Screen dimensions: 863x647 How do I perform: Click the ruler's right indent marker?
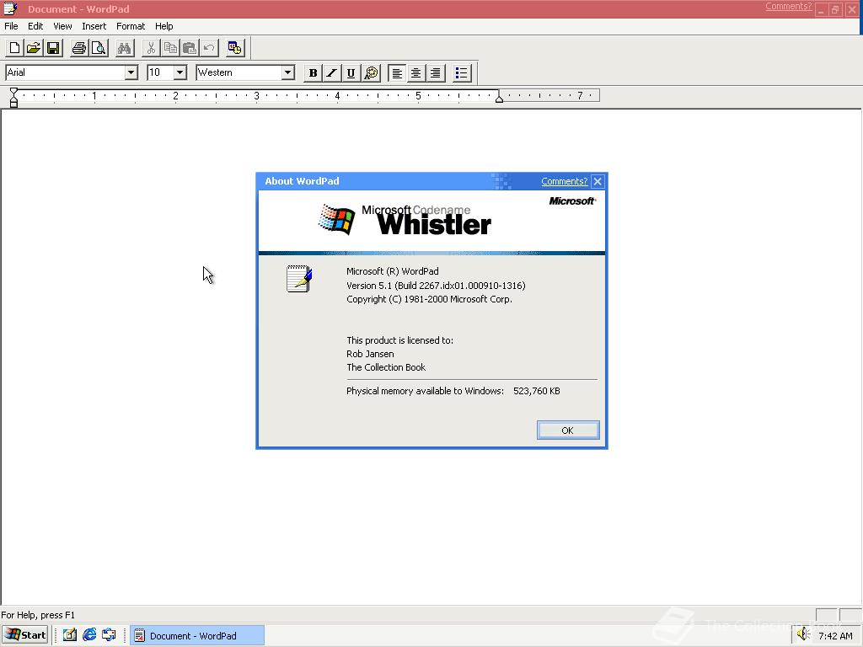coord(499,99)
